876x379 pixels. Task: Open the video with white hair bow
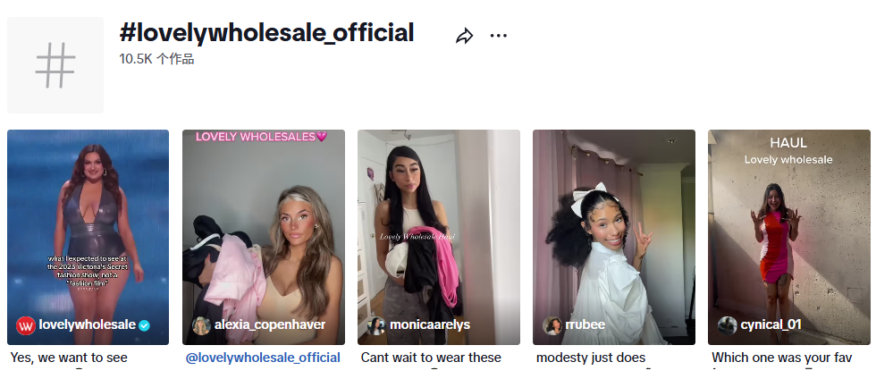coord(614,237)
